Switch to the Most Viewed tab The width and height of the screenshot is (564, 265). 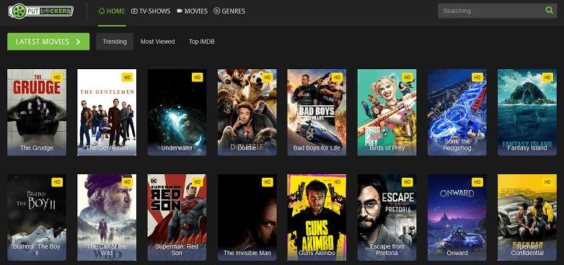(157, 42)
